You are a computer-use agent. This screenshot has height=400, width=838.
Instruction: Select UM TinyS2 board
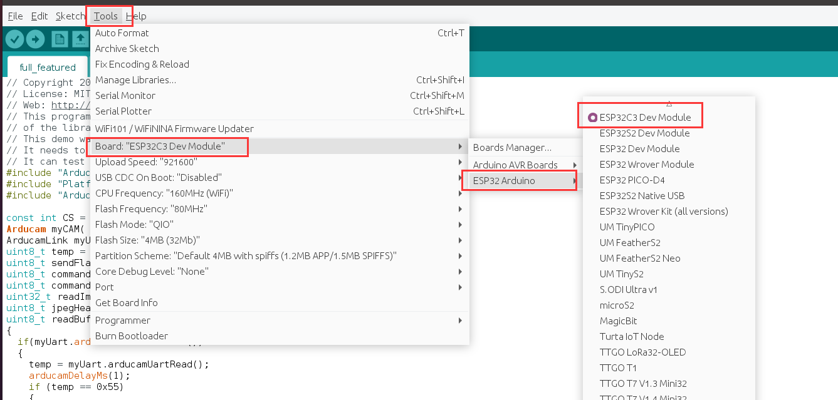coord(669,274)
